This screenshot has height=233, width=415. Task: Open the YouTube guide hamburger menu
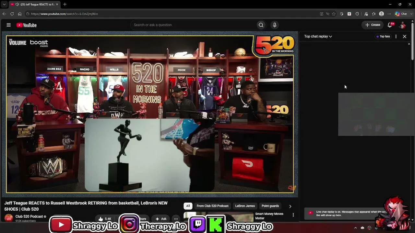[x=9, y=25]
